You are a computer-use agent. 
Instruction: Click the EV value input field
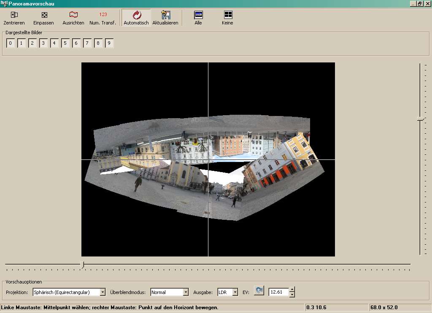tap(278, 292)
